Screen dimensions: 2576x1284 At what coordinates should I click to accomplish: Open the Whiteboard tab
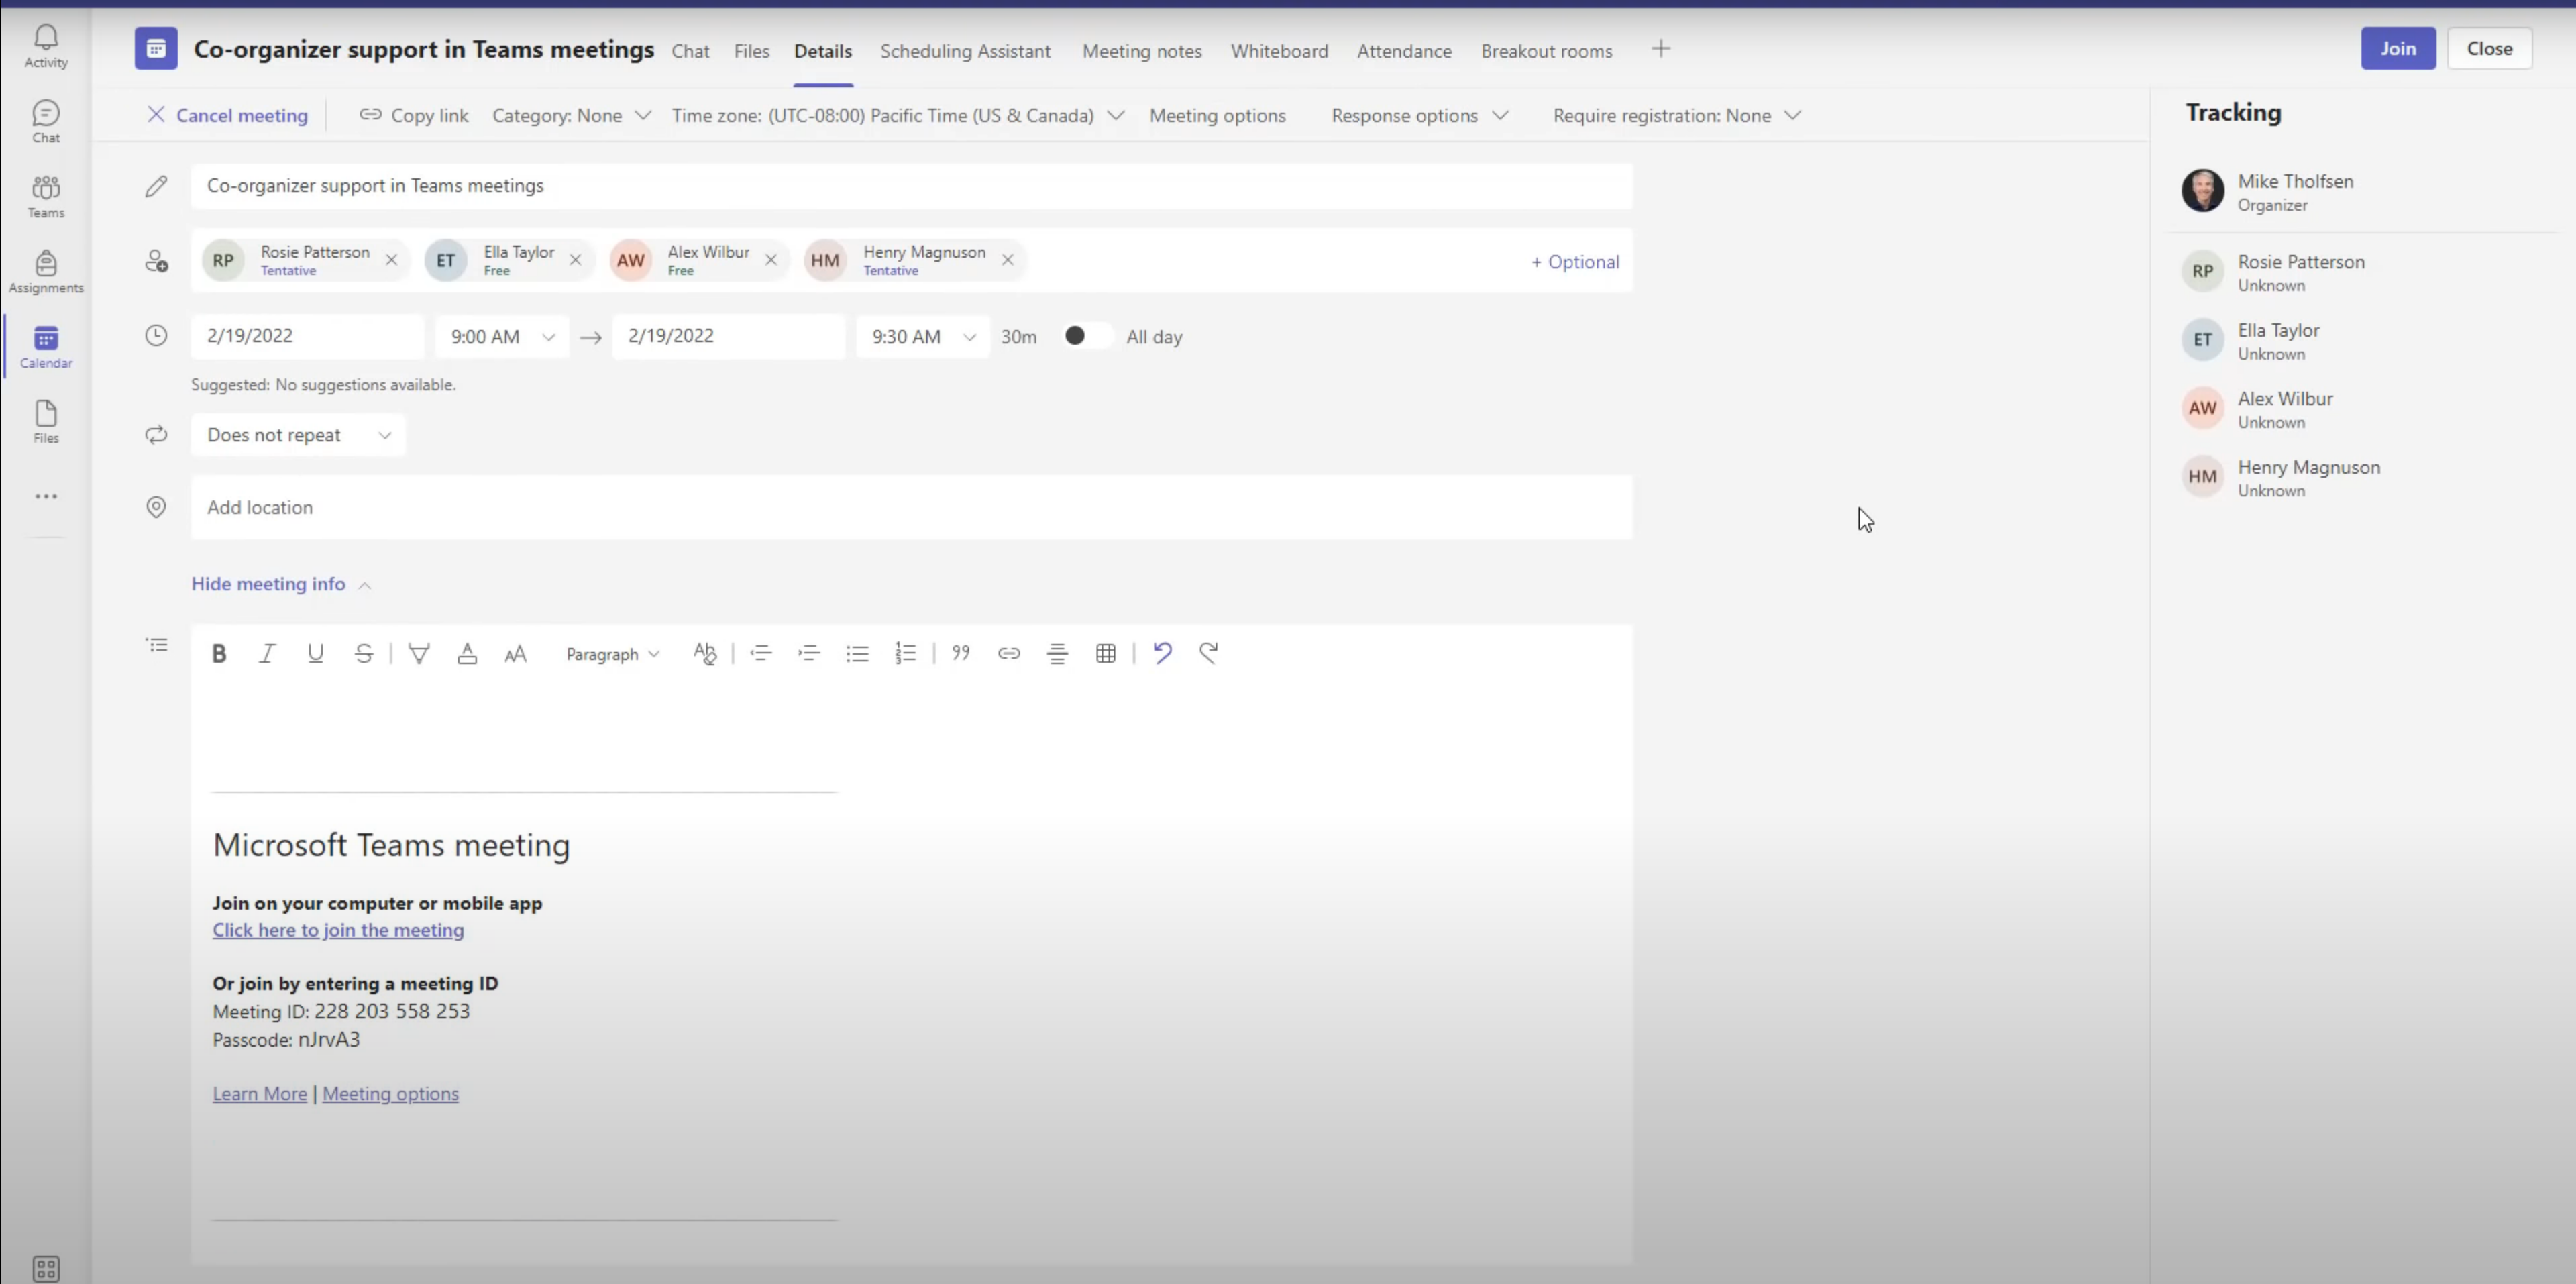1280,51
